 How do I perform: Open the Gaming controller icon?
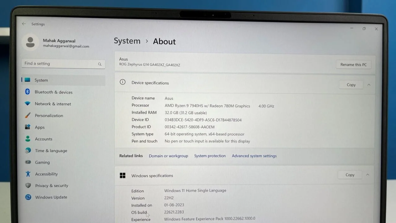(x=28, y=162)
